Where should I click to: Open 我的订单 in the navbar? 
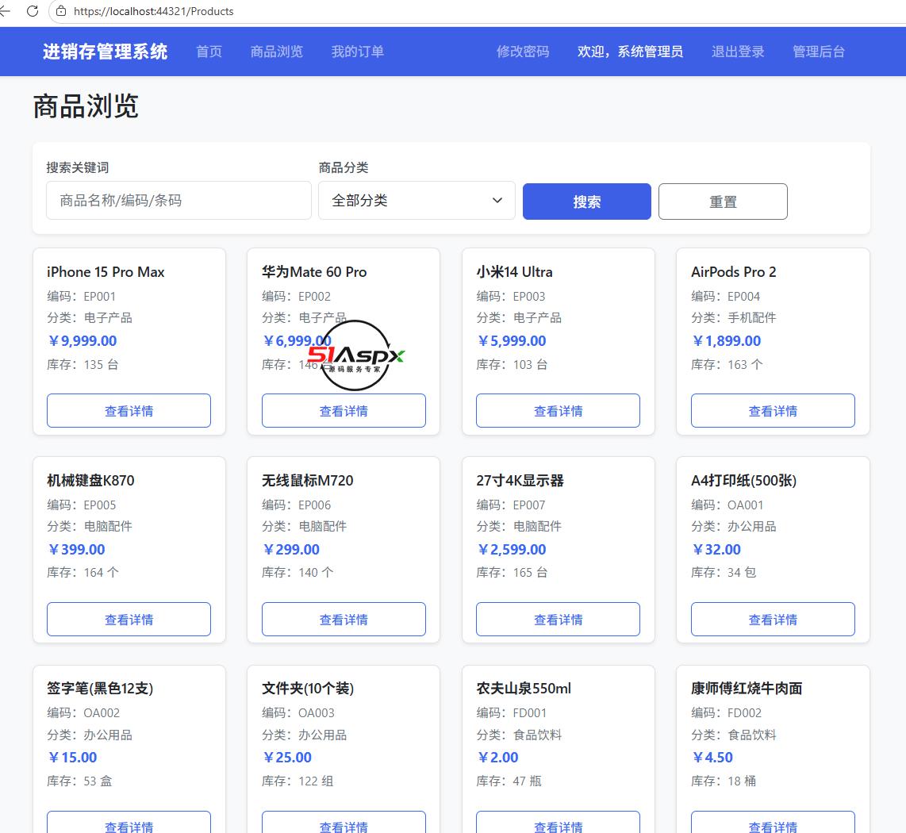point(358,52)
